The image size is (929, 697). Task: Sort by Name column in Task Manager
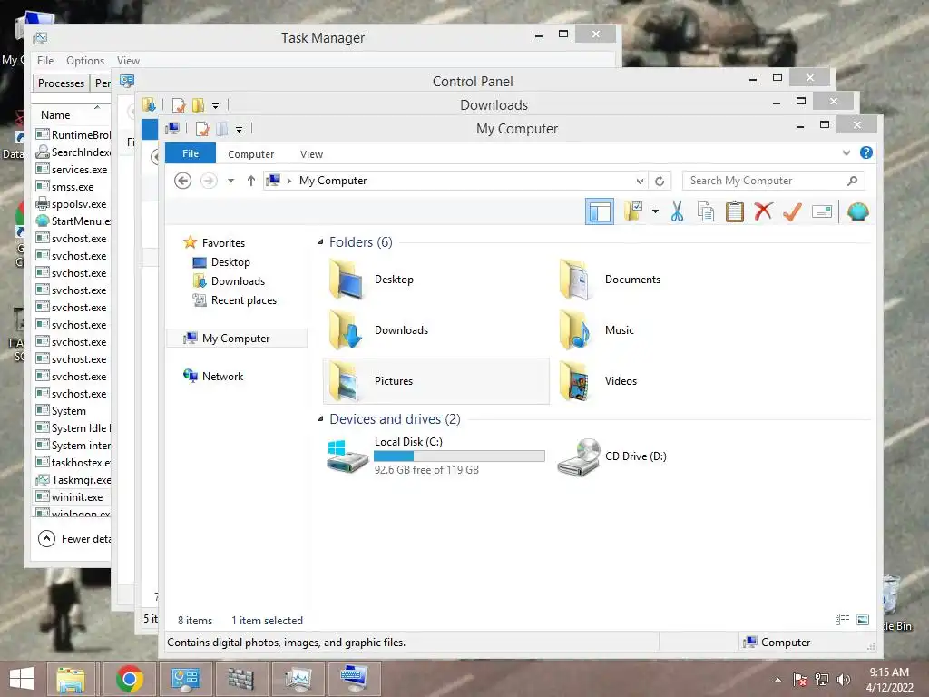(55, 115)
